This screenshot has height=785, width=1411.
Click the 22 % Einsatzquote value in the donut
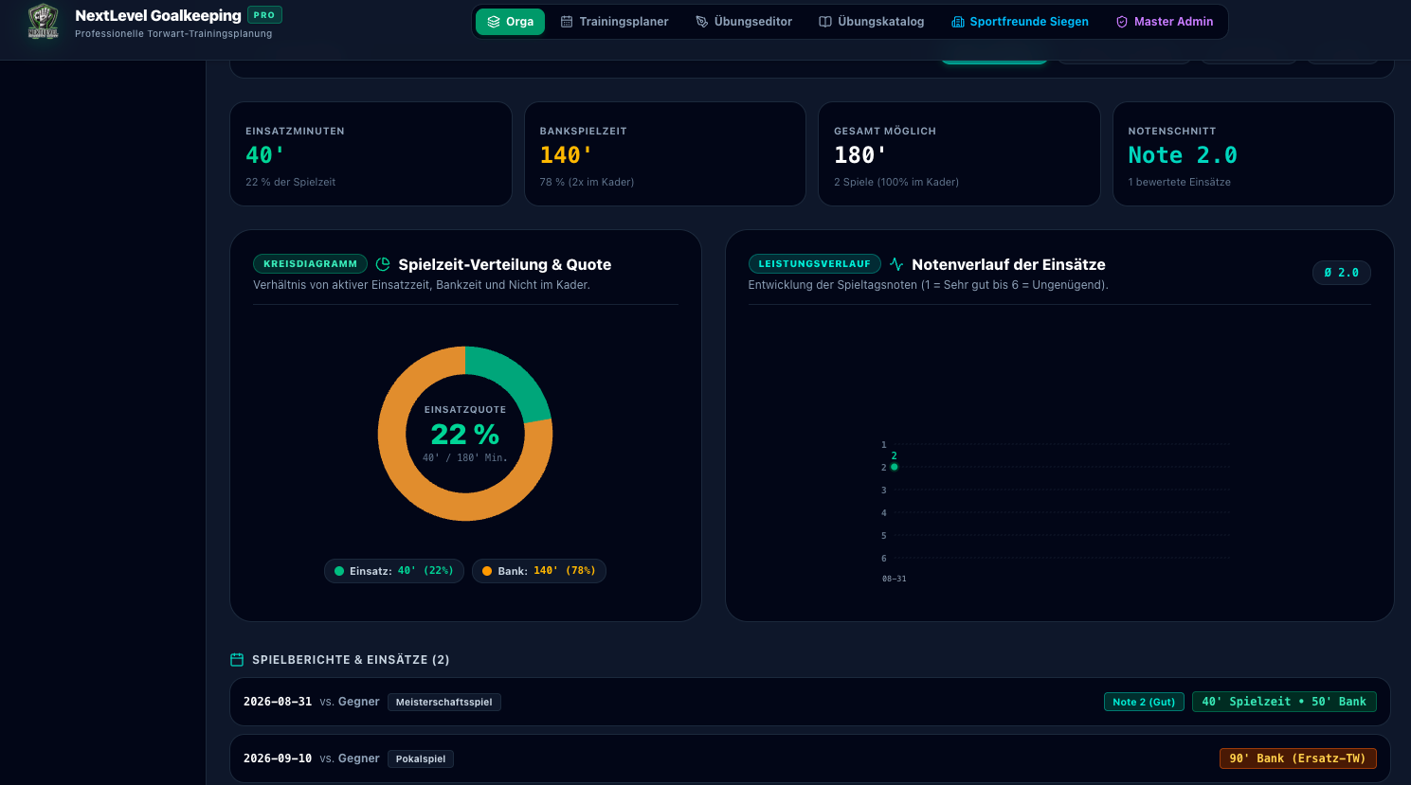(x=464, y=435)
